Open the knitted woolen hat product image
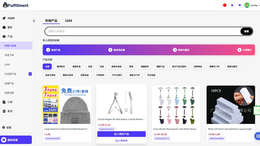The height and width of the screenshot is (146, 260). (x=67, y=104)
